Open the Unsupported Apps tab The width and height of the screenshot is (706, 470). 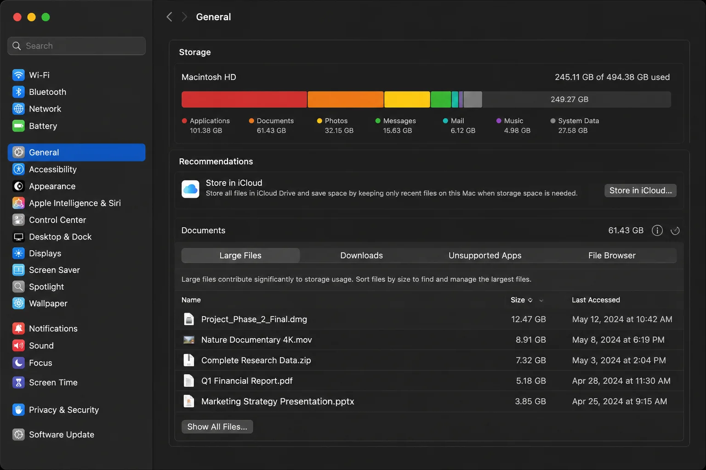485,256
